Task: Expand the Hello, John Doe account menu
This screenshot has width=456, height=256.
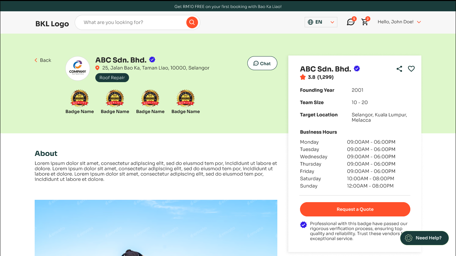Action: (399, 22)
